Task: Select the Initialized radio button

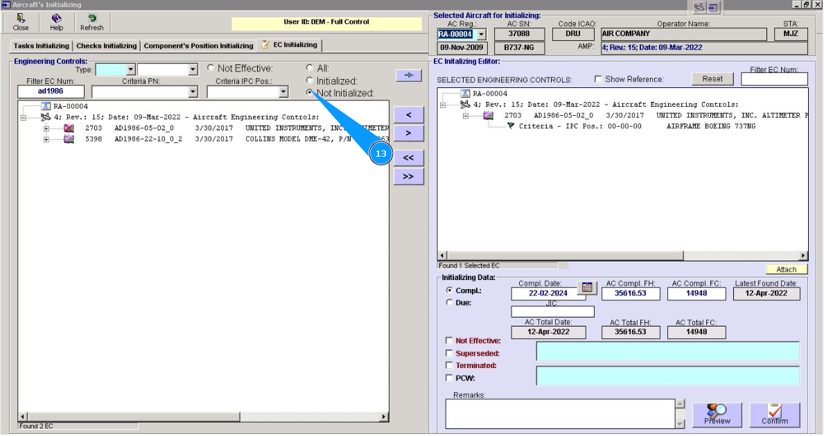Action: click(310, 81)
